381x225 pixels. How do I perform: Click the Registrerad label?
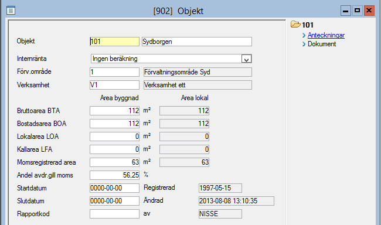(x=159, y=187)
